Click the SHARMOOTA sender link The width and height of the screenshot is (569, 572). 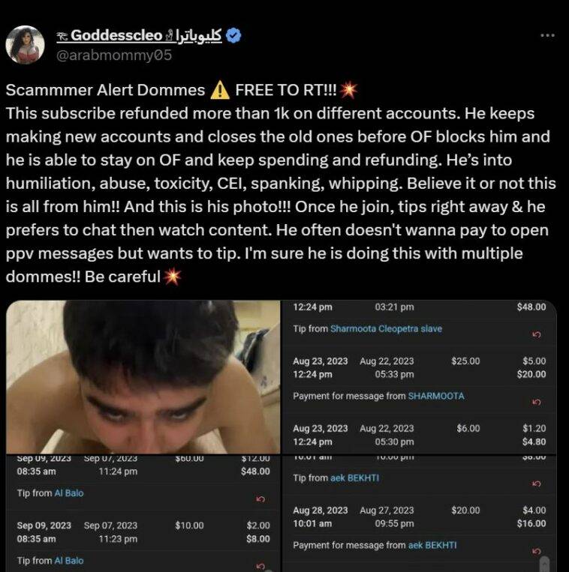coord(436,396)
